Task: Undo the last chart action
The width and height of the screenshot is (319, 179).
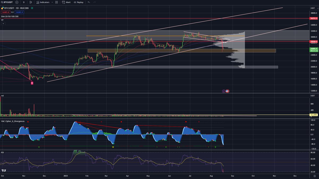Action: pyautogui.click(x=89, y=2)
